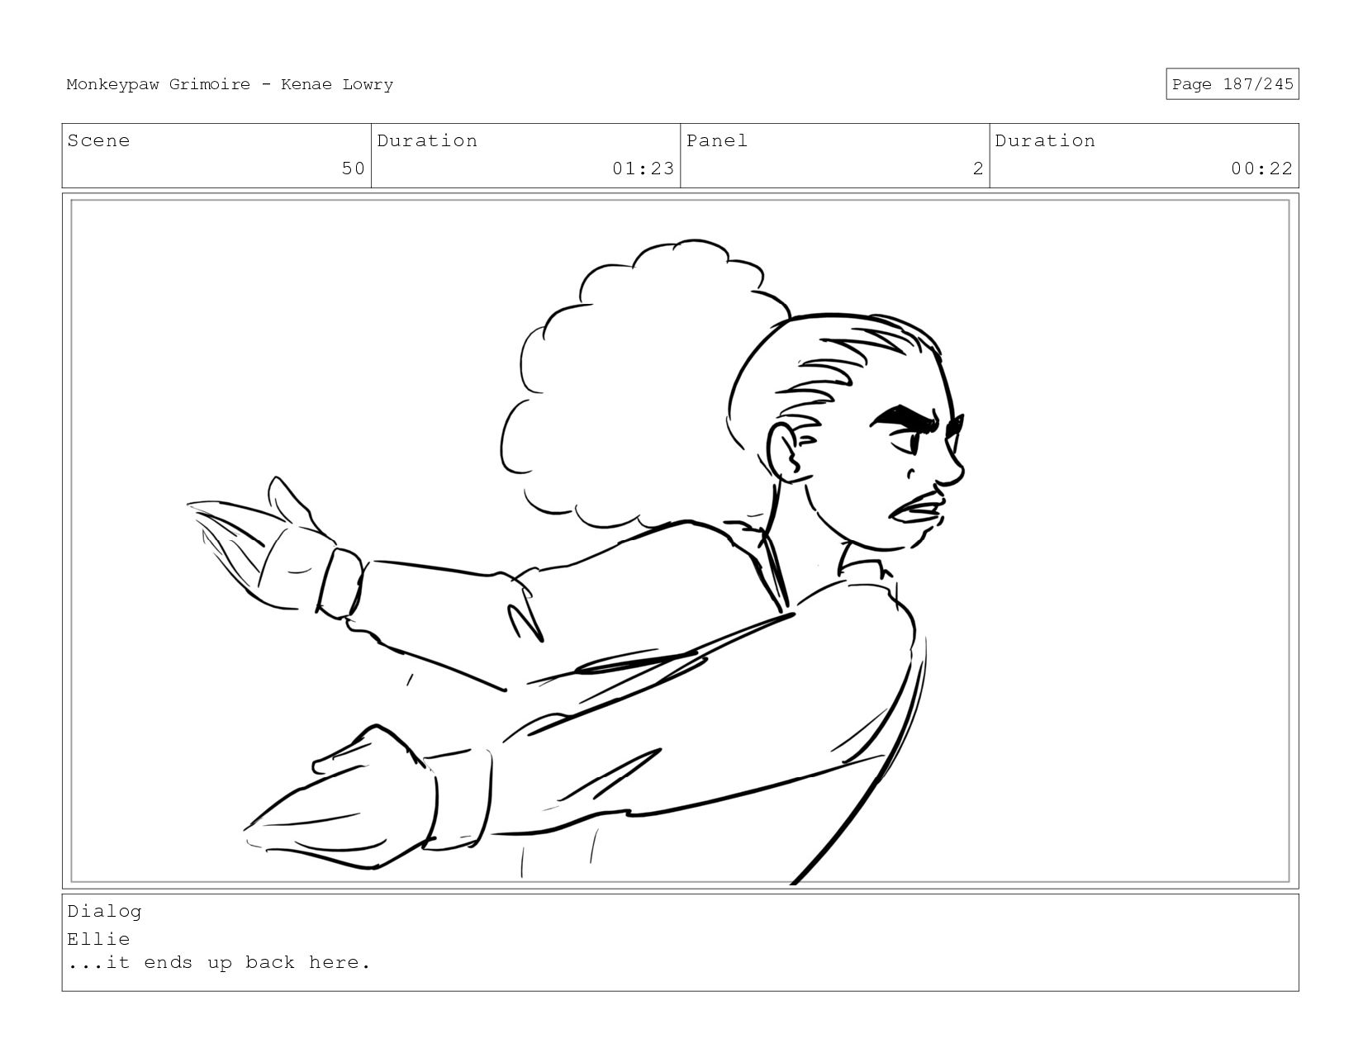
Task: Click the 'Duration' label beside the Panel cell
Action: pos(1045,140)
